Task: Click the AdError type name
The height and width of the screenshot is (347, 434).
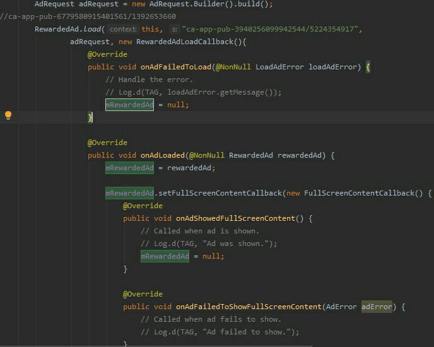Action: click(341, 307)
